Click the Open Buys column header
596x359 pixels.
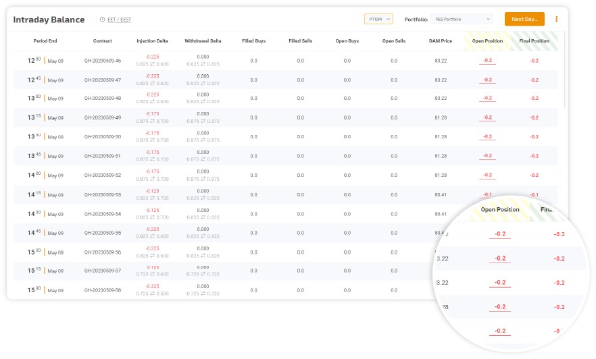point(347,41)
